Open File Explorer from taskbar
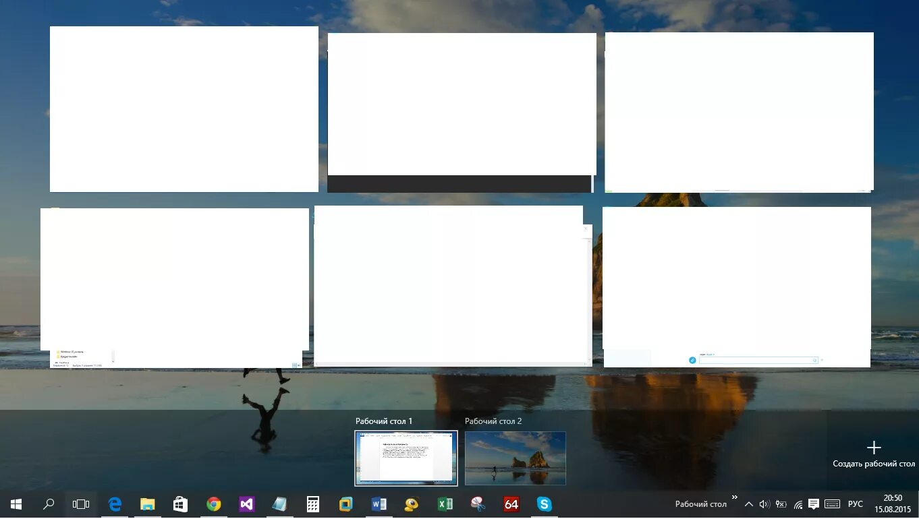This screenshot has height=519, width=919. (147, 503)
